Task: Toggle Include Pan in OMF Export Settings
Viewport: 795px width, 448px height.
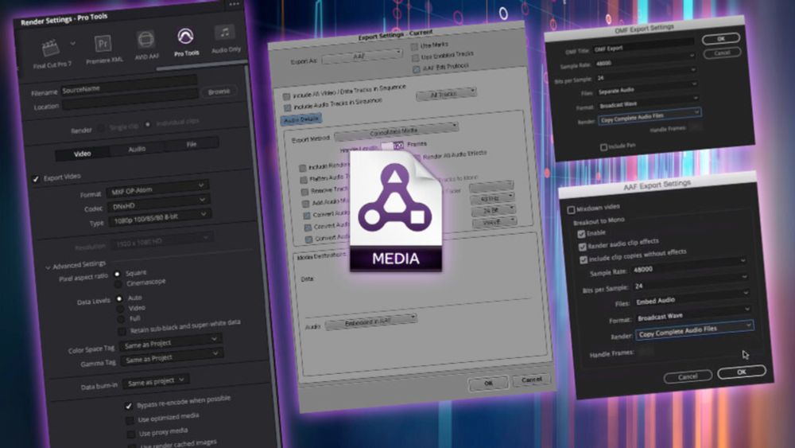Action: (603, 147)
